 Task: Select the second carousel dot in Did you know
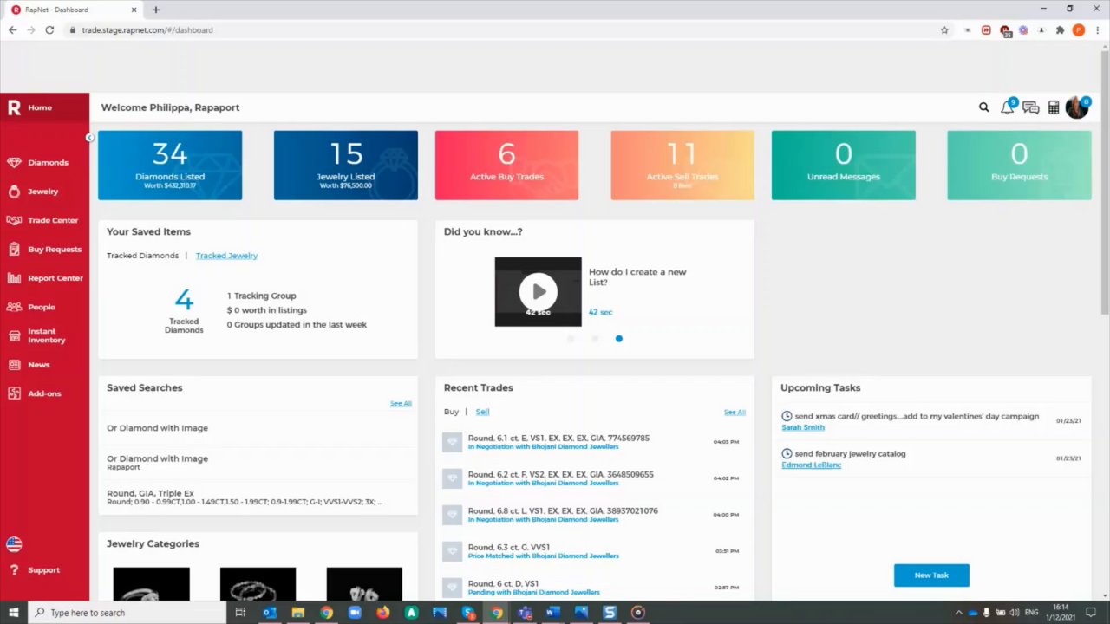click(x=595, y=339)
